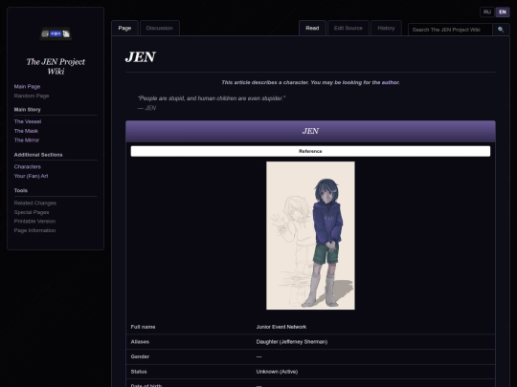Click the 'Additional Sections' sidebar heading

[38, 155]
